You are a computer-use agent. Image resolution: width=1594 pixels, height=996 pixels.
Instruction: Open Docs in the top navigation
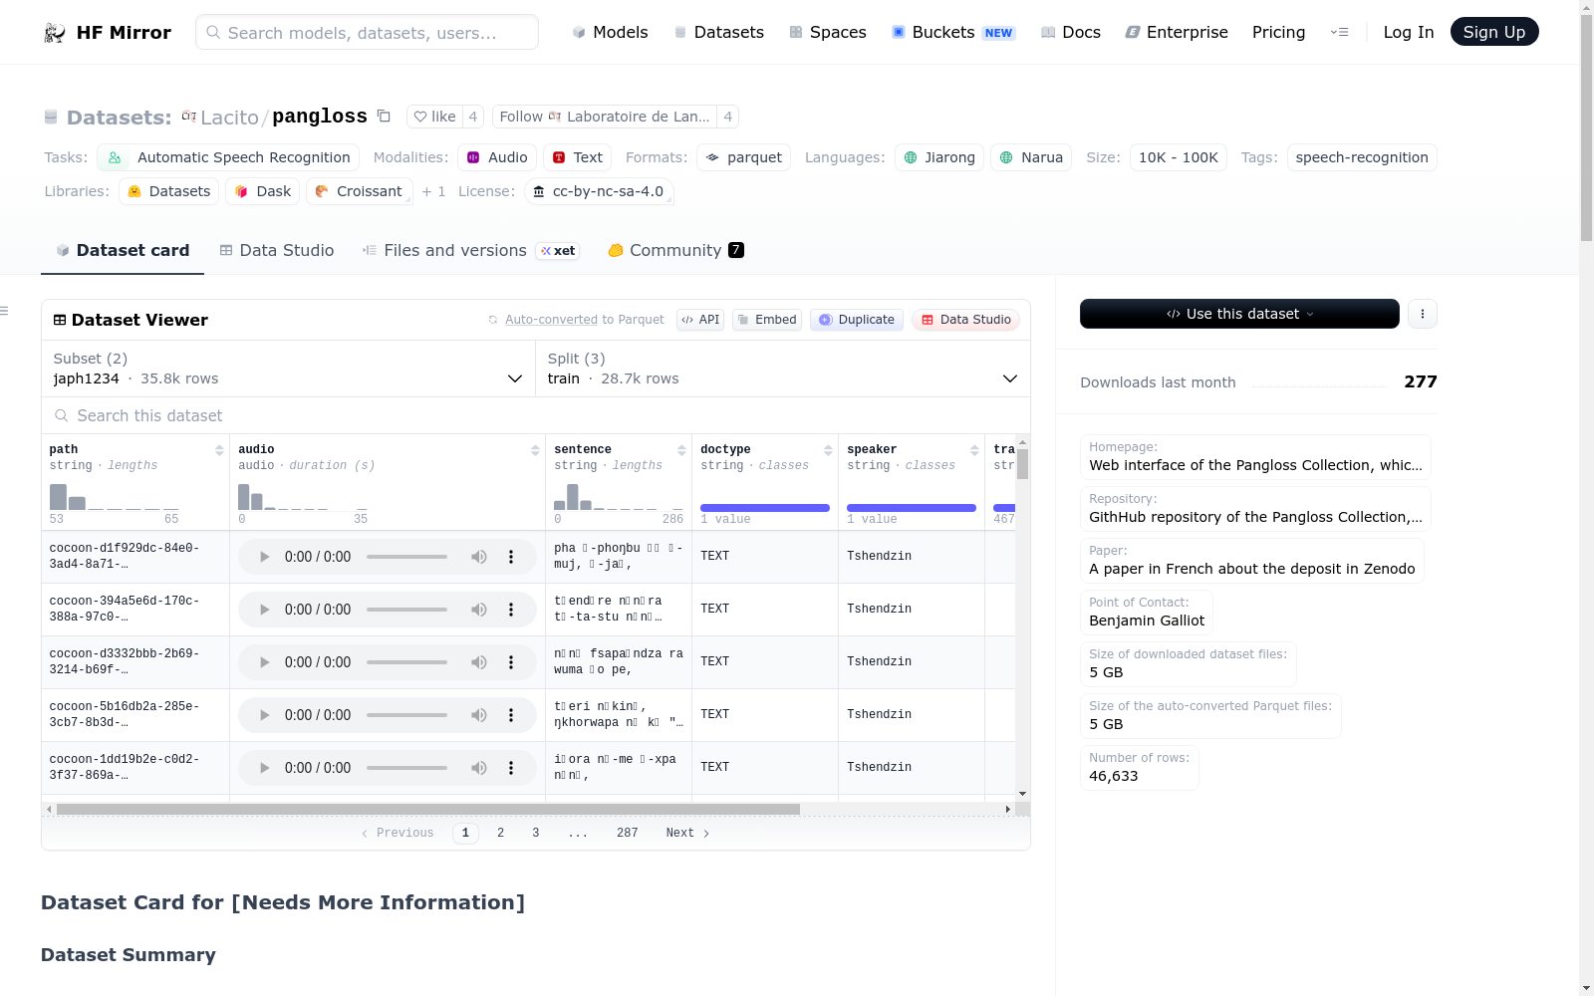pyautogui.click(x=1071, y=32)
